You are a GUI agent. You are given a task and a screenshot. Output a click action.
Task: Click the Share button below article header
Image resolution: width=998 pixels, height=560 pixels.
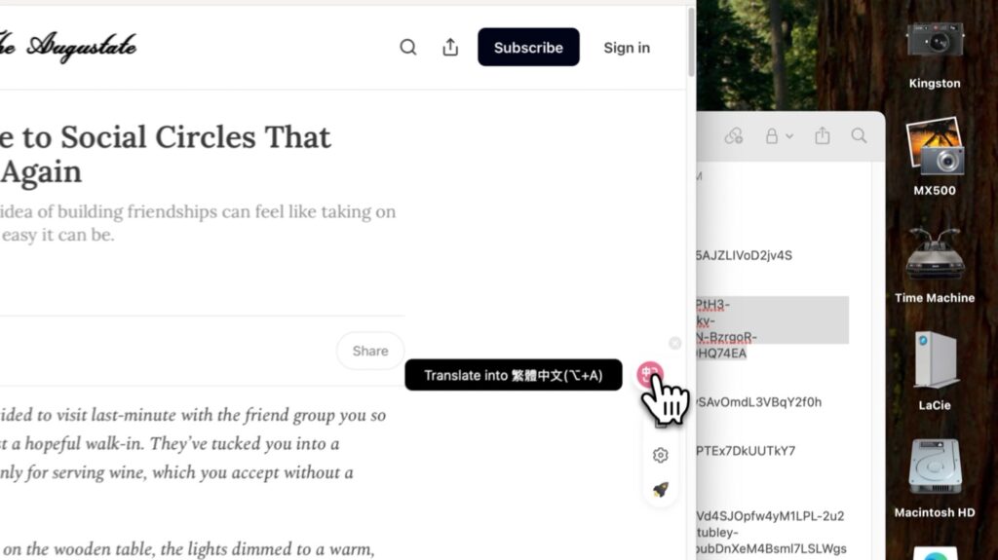(x=369, y=351)
